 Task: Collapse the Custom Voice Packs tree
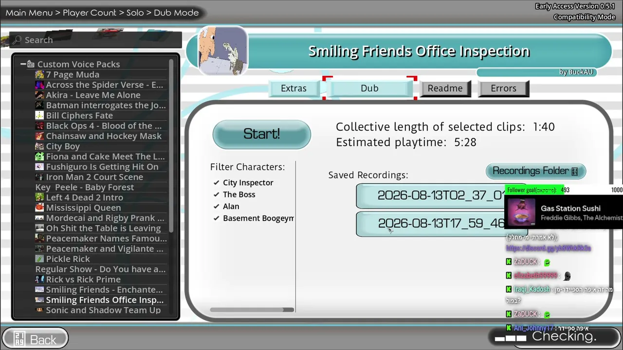coord(23,64)
